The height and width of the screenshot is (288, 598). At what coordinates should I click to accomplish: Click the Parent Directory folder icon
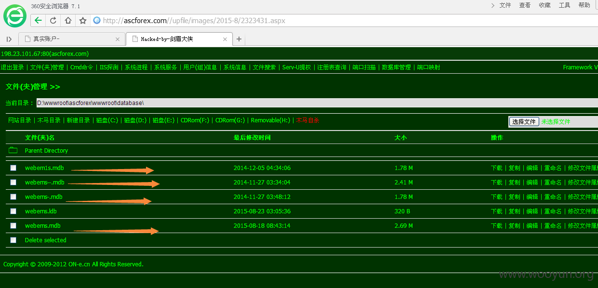13,150
